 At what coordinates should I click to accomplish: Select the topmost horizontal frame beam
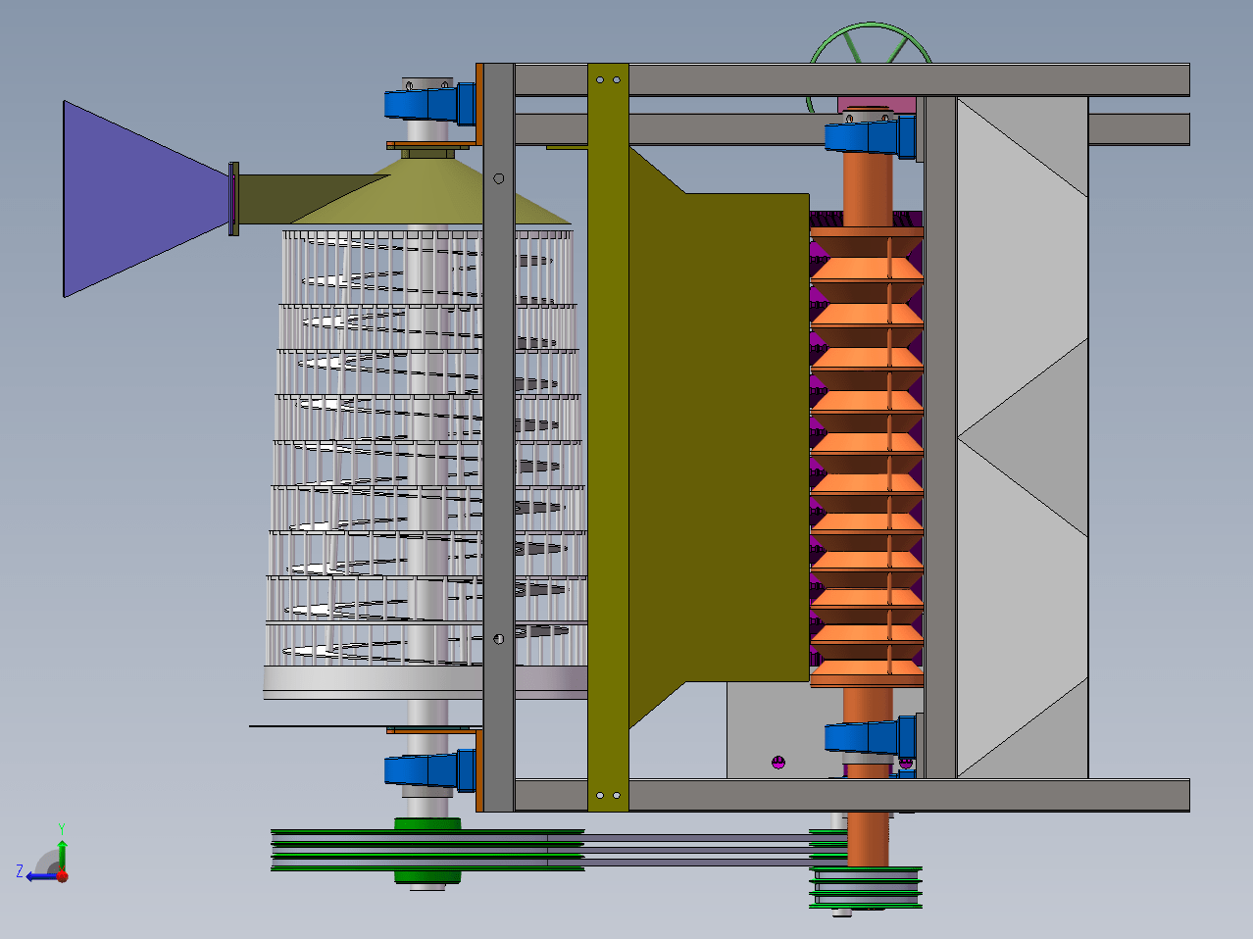pyautogui.click(x=851, y=80)
